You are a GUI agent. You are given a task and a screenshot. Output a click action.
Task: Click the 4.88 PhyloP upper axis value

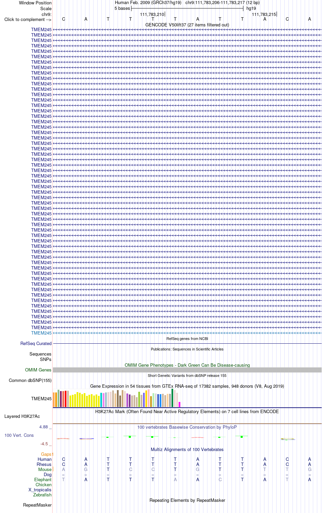[44, 427]
